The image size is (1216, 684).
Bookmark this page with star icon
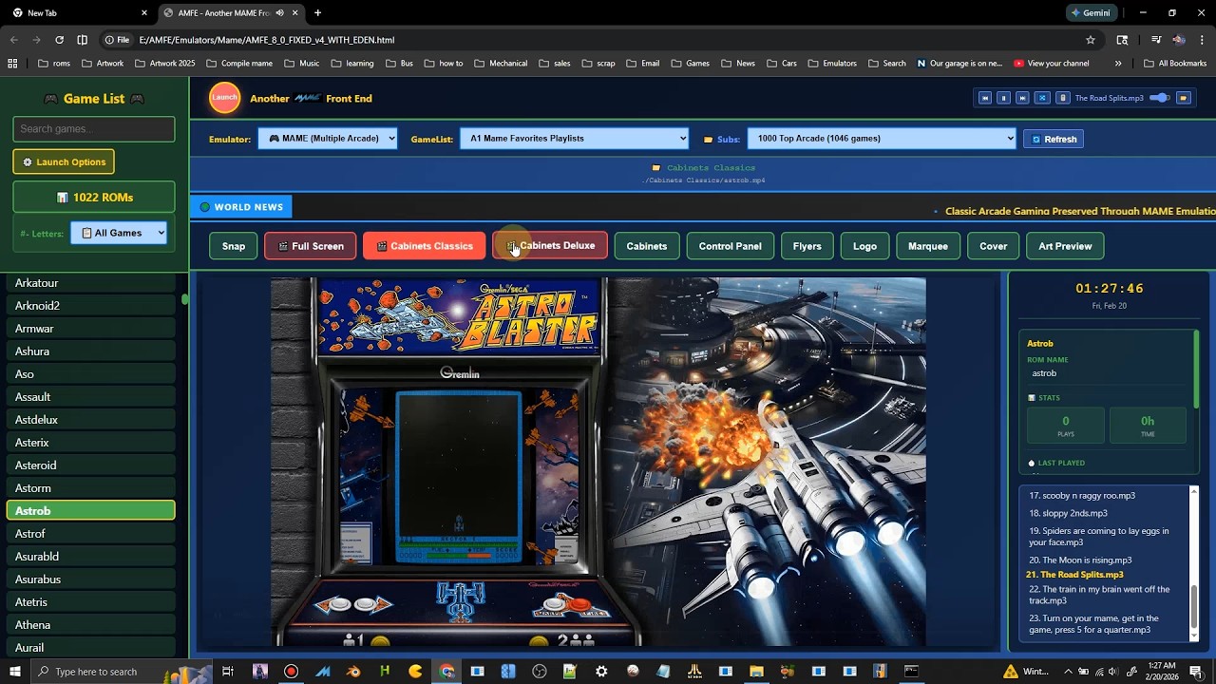click(x=1091, y=40)
